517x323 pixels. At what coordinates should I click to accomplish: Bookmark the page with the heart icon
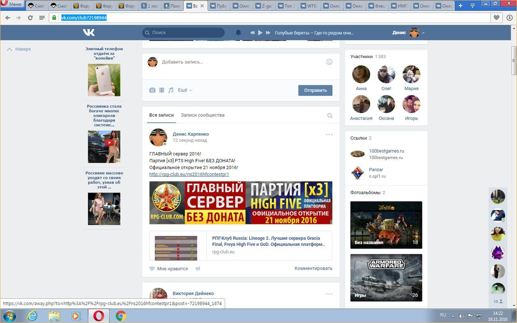tap(496, 18)
